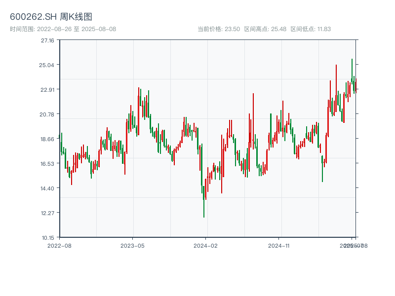Click the y-axis value 14.40
This screenshot has width=395, height=296.
pos(47,188)
